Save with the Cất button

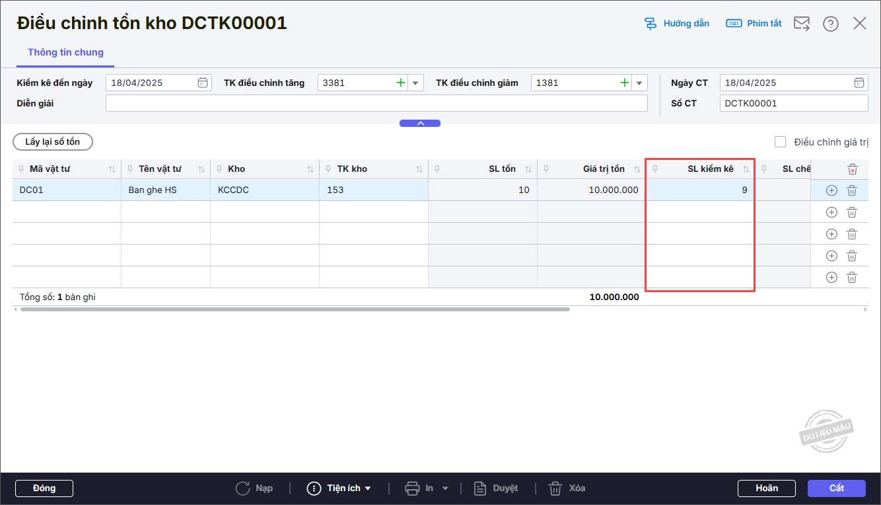(836, 488)
